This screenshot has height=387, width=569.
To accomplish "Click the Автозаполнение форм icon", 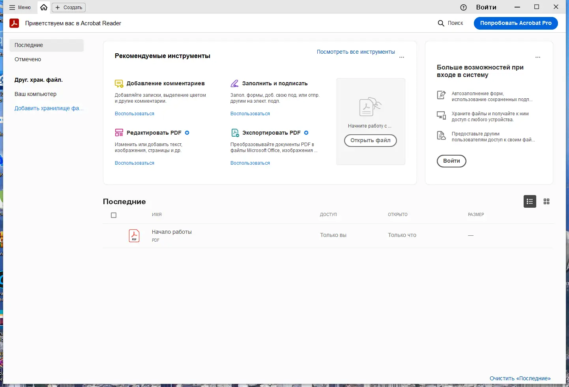I will click(x=441, y=95).
